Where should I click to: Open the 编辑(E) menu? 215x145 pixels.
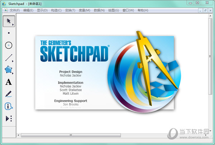[28, 10]
